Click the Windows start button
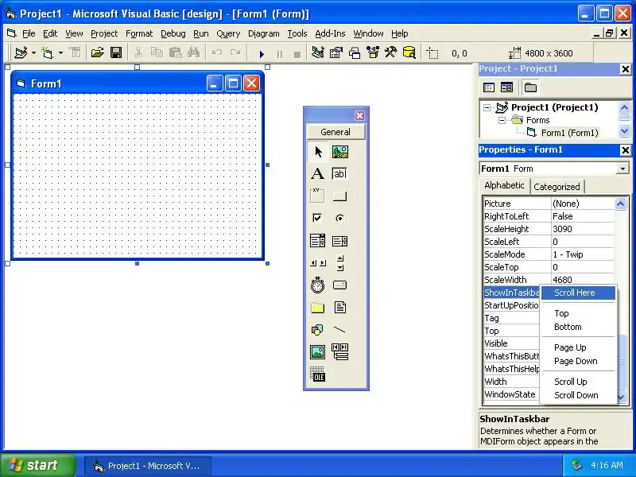 tap(38, 465)
